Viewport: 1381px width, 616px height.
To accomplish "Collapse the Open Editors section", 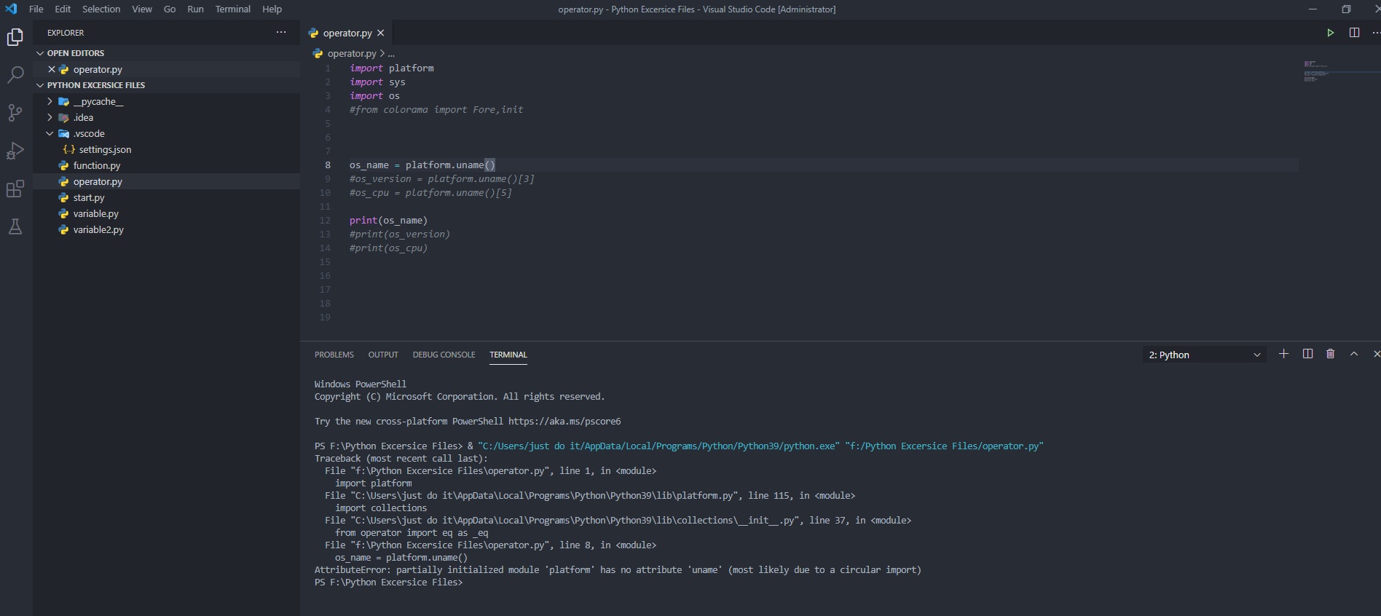I will (41, 53).
